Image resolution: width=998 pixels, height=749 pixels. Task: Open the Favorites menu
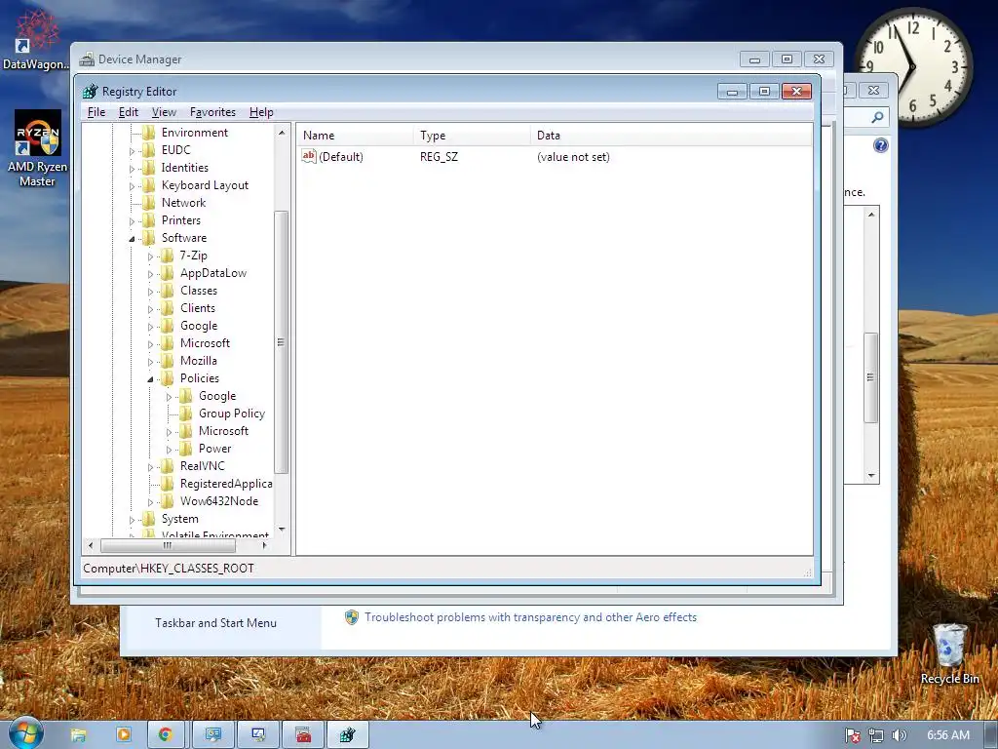coord(212,112)
